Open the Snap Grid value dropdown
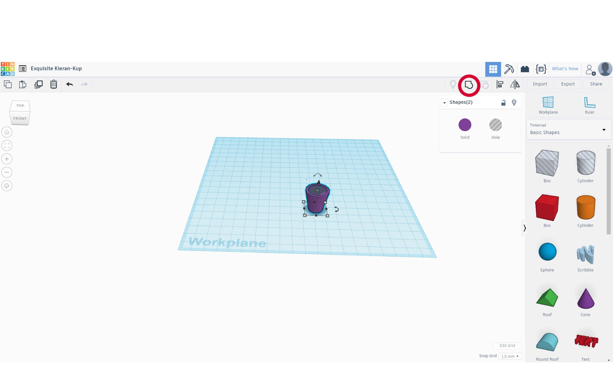Viewport: 613px width, 376px height. [510, 356]
